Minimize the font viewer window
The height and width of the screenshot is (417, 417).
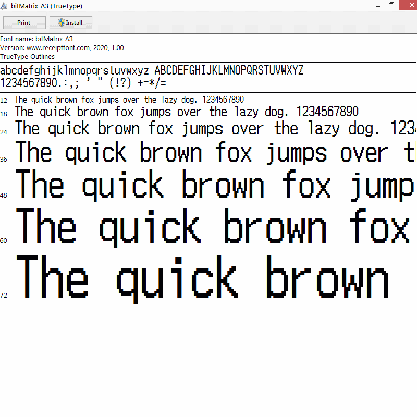(x=377, y=5)
